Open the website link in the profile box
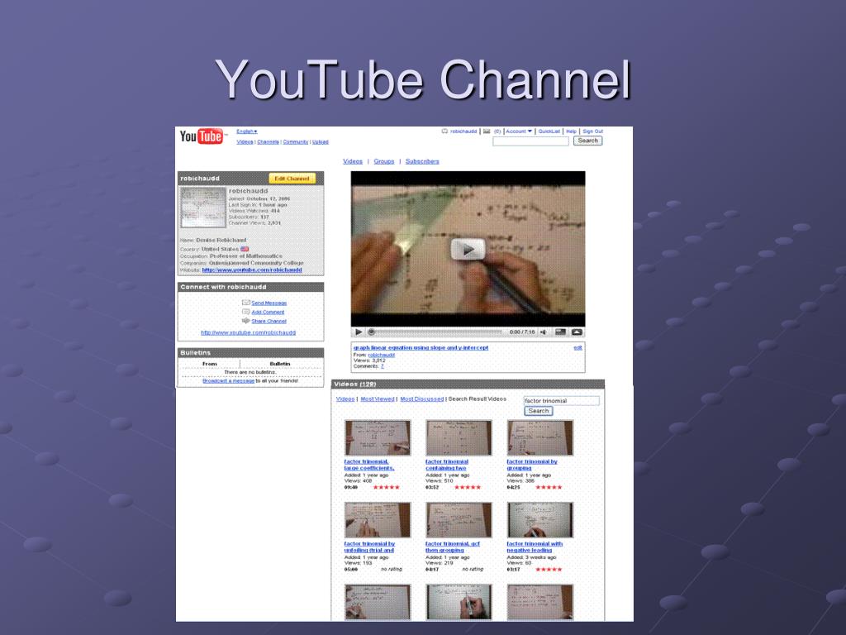This screenshot has height=635, width=846. click(x=252, y=270)
